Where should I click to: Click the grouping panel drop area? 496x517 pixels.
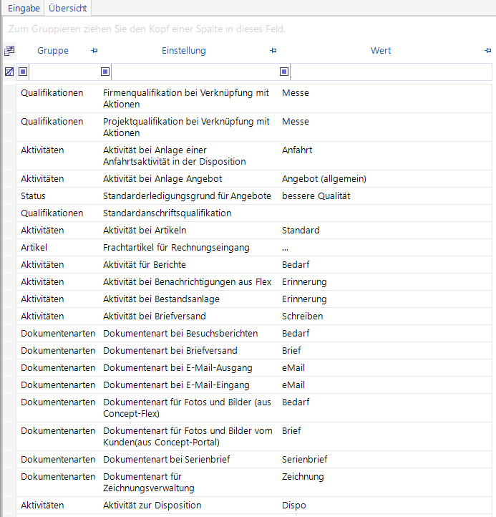[x=248, y=29]
